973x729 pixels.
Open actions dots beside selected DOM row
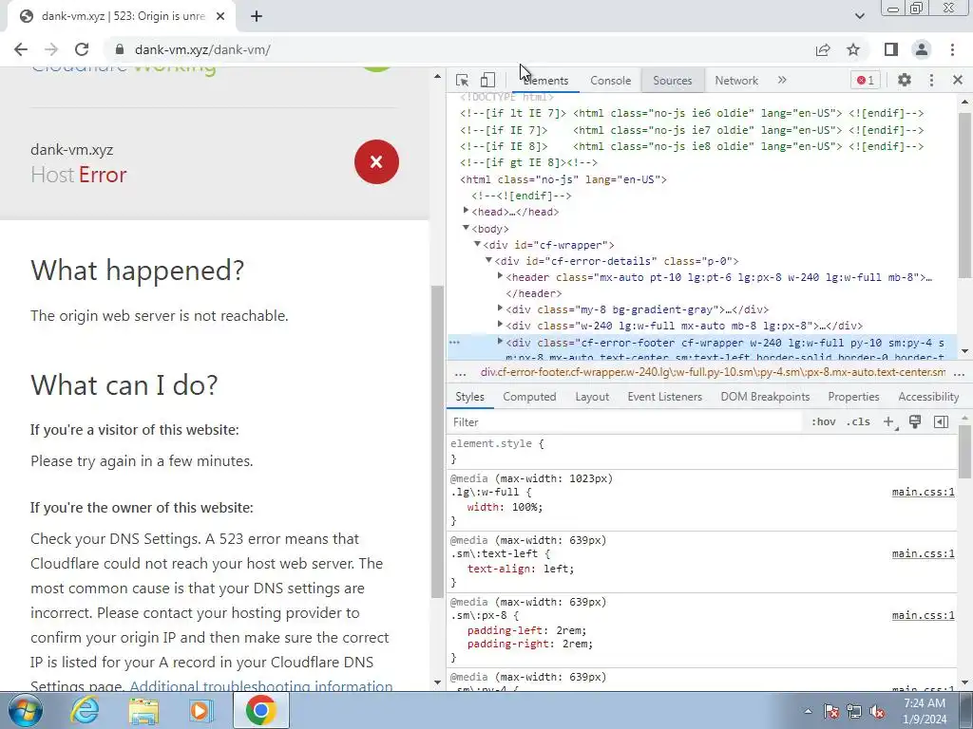click(455, 342)
